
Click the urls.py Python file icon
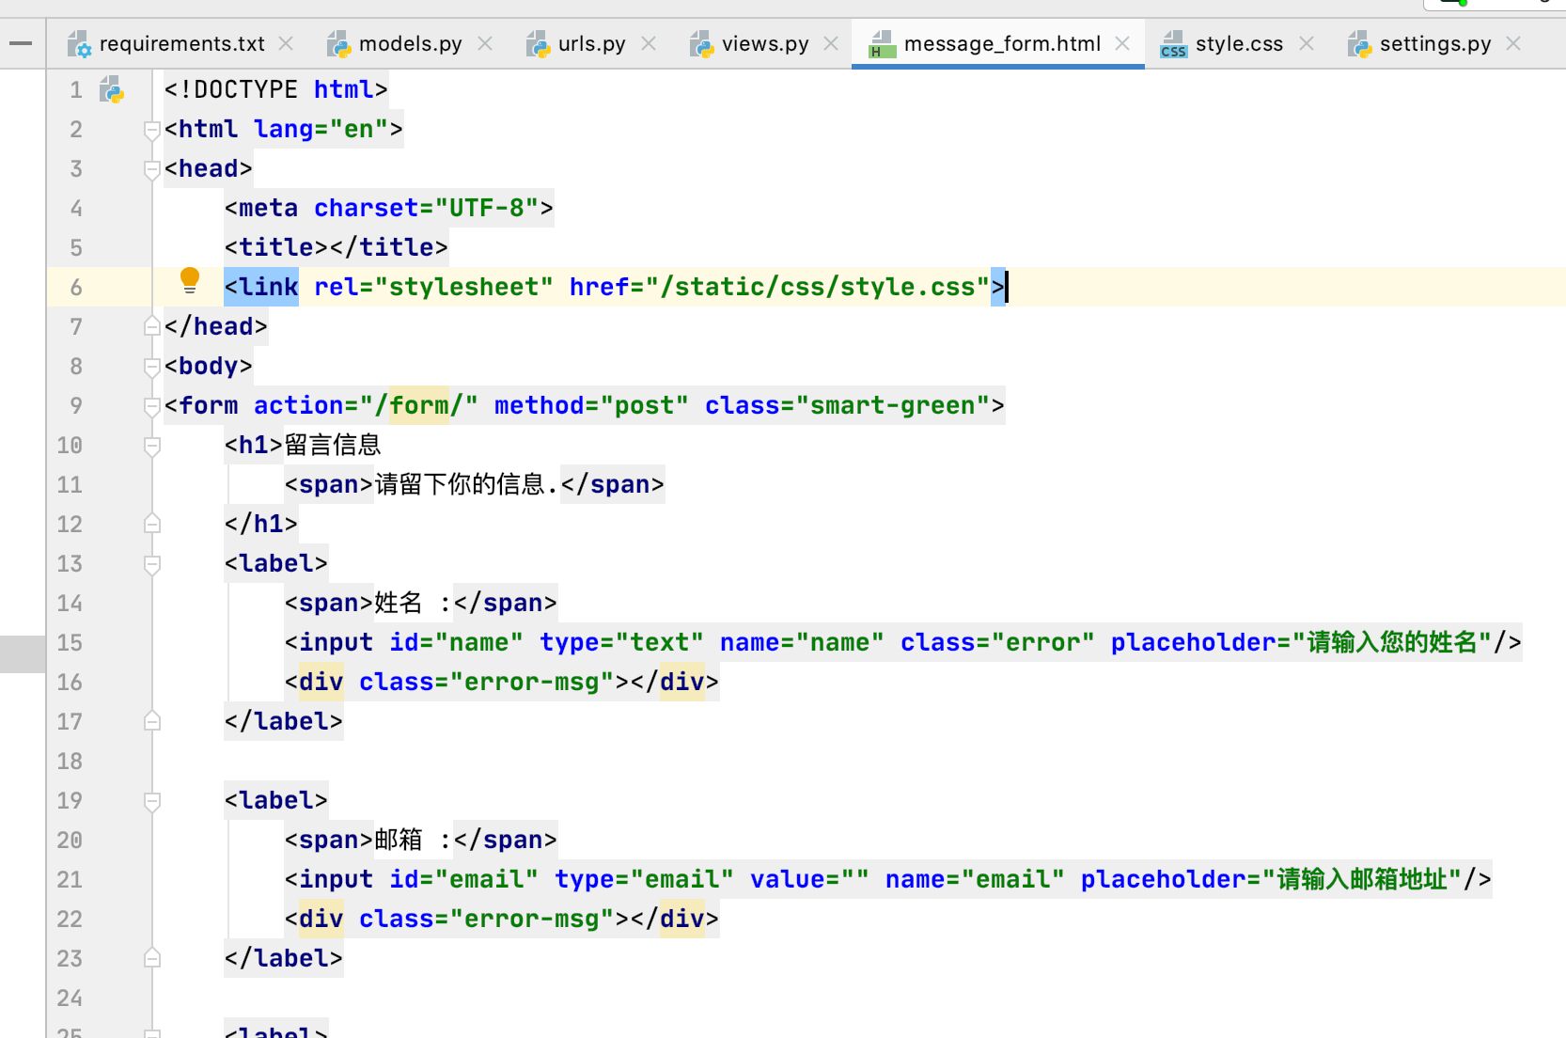(538, 44)
